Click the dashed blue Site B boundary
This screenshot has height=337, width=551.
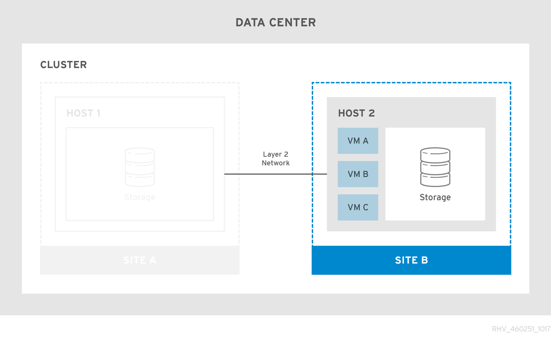pos(411,83)
